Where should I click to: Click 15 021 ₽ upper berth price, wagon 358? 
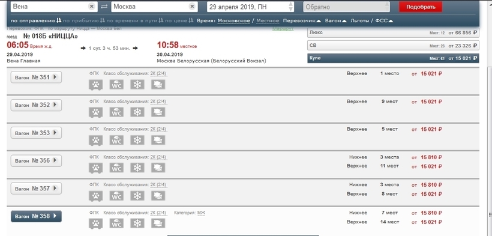point(431,222)
